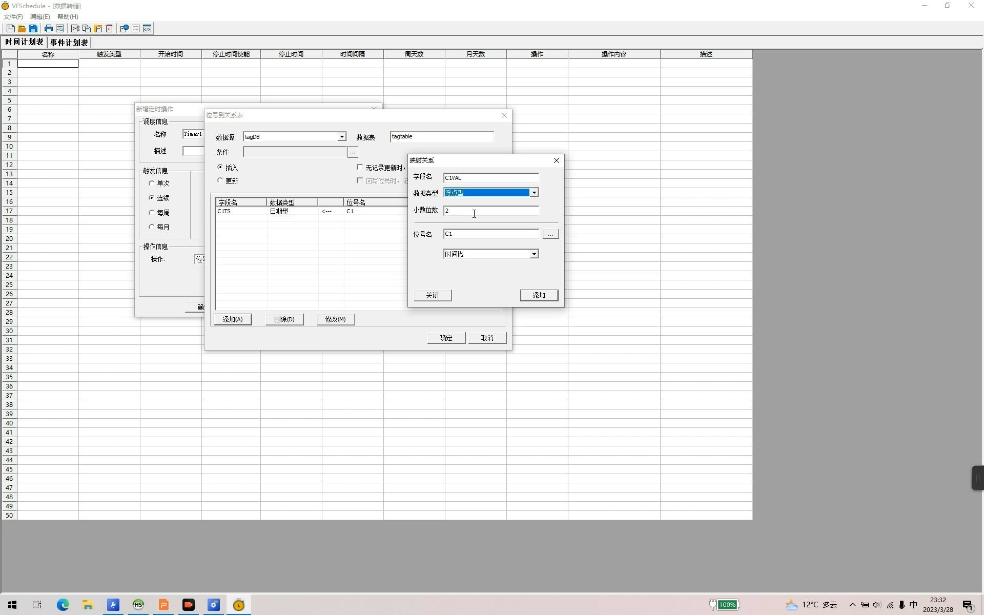The height and width of the screenshot is (615, 984).
Task: Select the 每月 trigger radio button
Action: (151, 227)
